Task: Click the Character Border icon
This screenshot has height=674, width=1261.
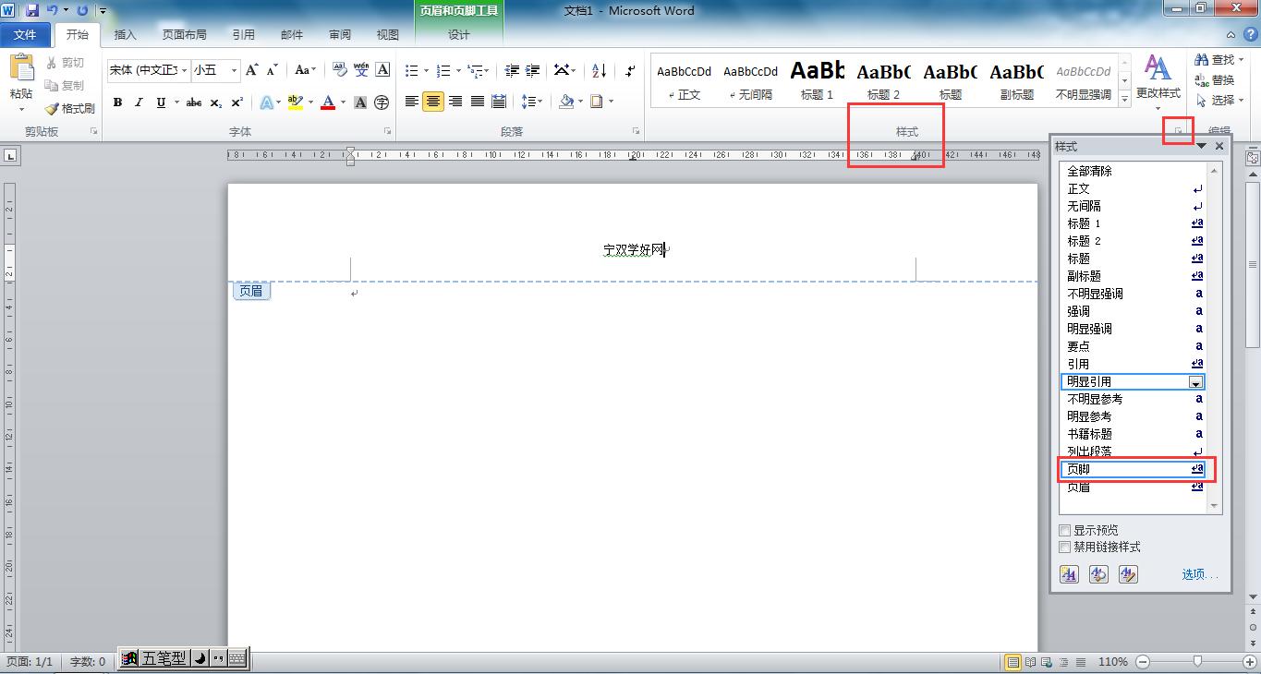Action: (382, 70)
